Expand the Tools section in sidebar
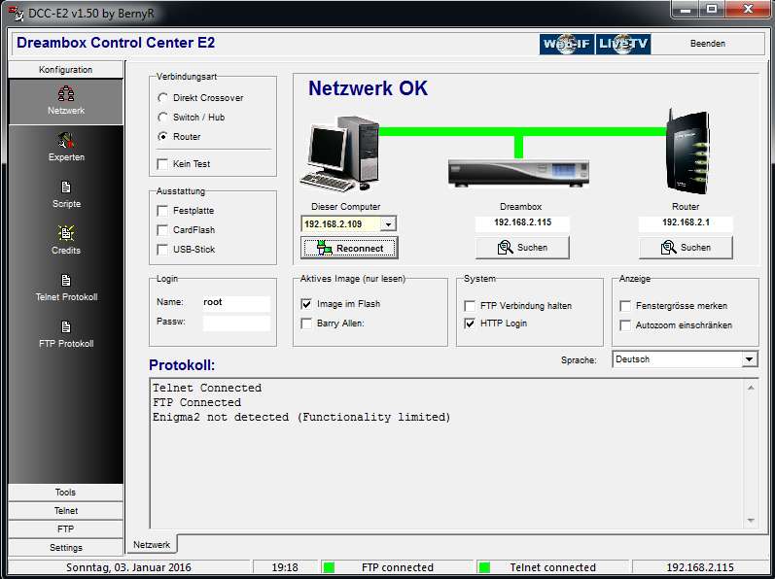Image resolution: width=775 pixels, height=579 pixels. click(x=65, y=493)
